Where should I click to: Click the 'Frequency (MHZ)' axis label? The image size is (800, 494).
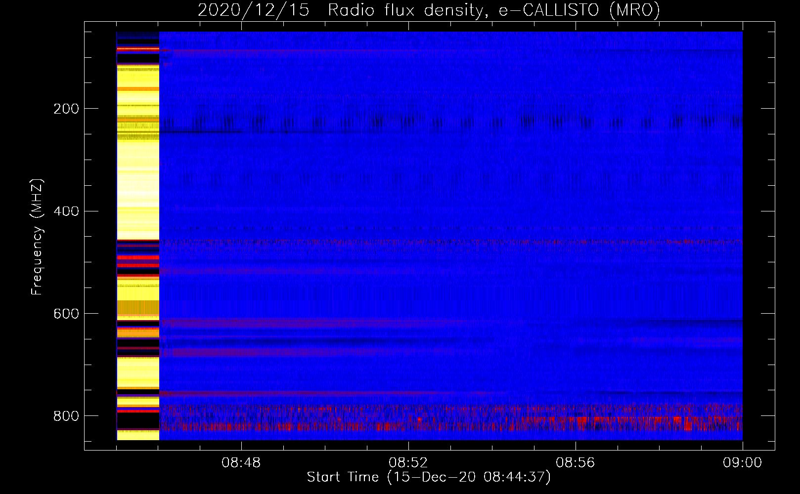pyautogui.click(x=37, y=237)
